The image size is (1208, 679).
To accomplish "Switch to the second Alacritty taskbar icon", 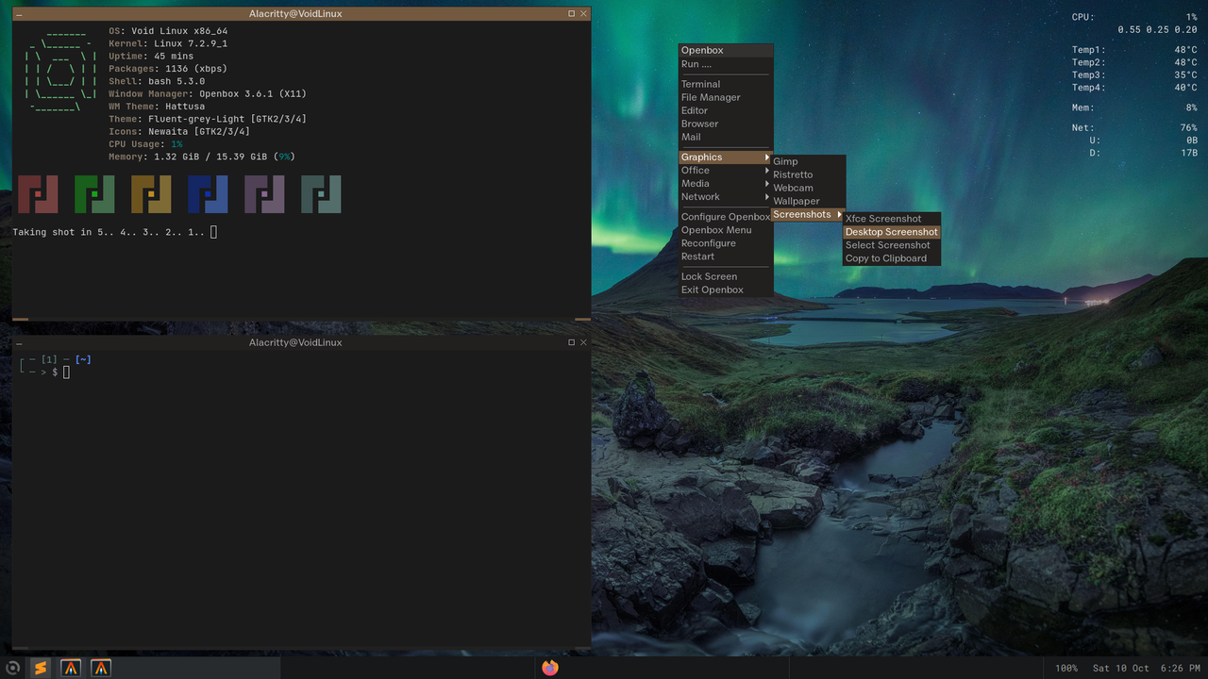I will [101, 668].
